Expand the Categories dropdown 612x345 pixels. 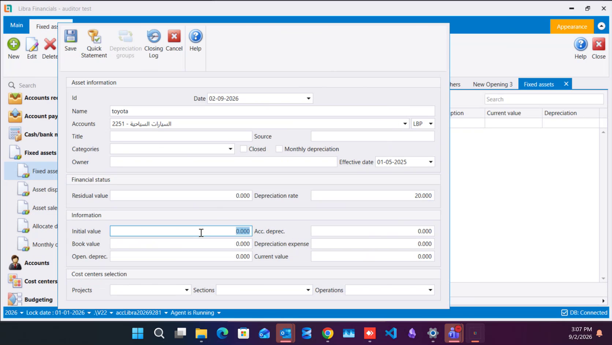click(x=230, y=149)
